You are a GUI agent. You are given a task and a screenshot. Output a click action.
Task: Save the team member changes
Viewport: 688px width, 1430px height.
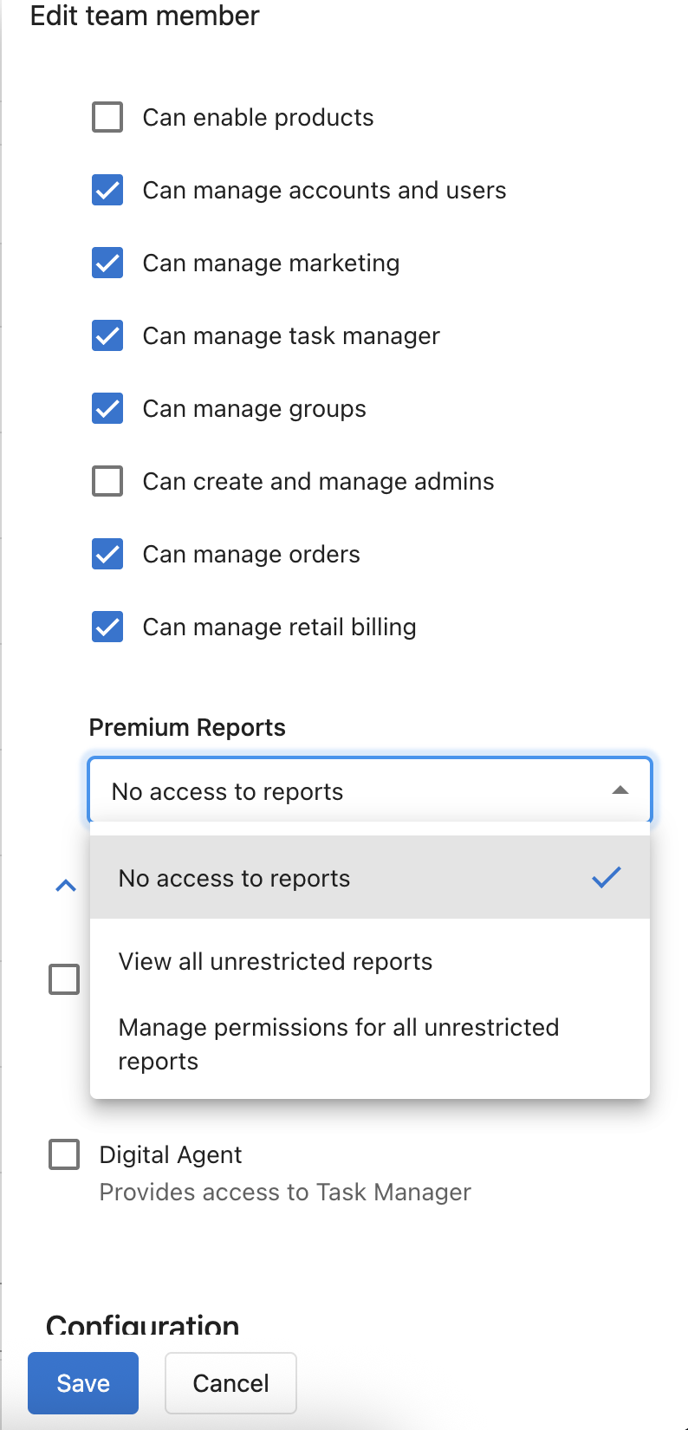point(83,1383)
